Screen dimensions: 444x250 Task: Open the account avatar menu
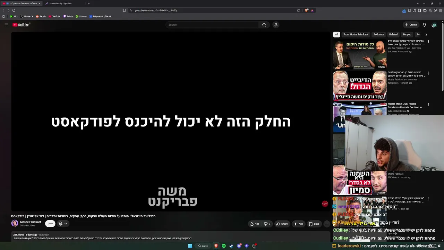point(434,25)
